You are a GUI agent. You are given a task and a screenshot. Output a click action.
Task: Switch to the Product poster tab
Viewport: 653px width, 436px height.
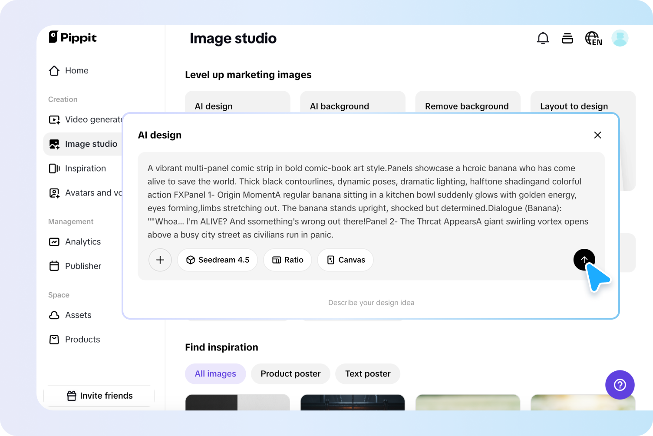(290, 374)
